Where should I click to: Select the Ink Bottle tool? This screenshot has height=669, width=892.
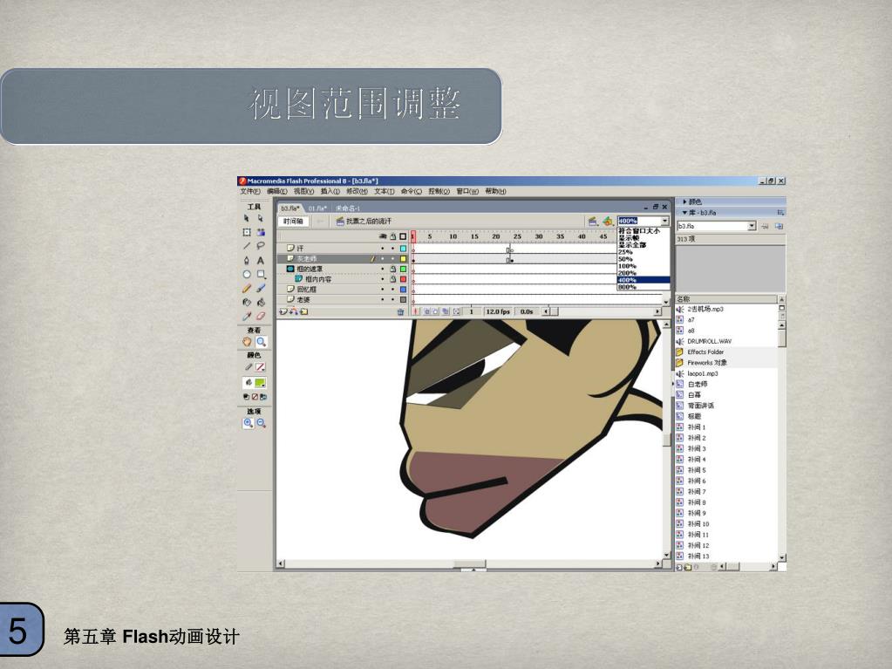[x=246, y=302]
